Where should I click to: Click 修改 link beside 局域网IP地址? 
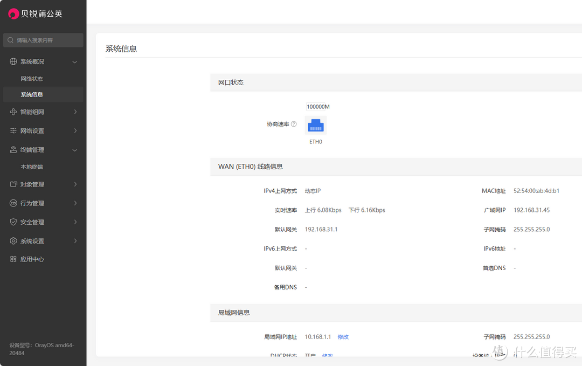click(x=343, y=337)
